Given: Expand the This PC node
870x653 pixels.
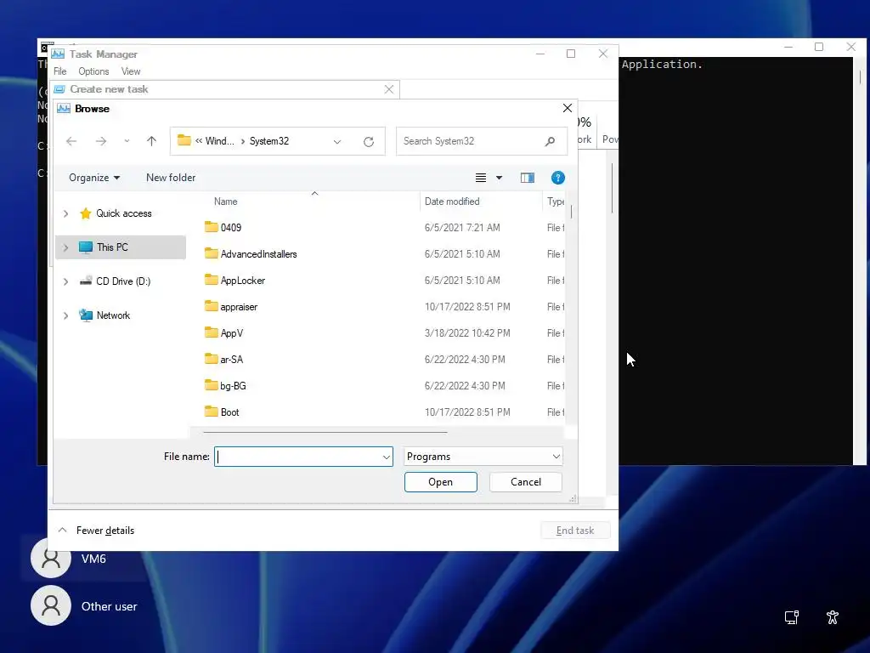Looking at the screenshot, I should point(66,247).
